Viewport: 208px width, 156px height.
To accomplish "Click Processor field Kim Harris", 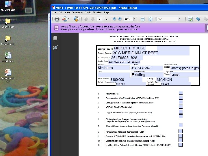I will 114,68.
